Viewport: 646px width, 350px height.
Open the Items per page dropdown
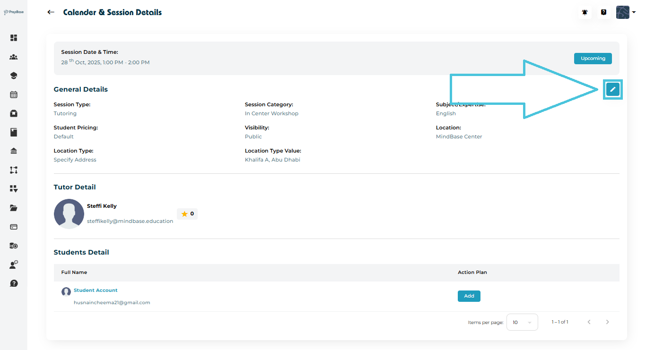tap(522, 322)
